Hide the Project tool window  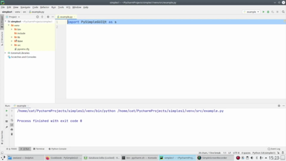53,17
